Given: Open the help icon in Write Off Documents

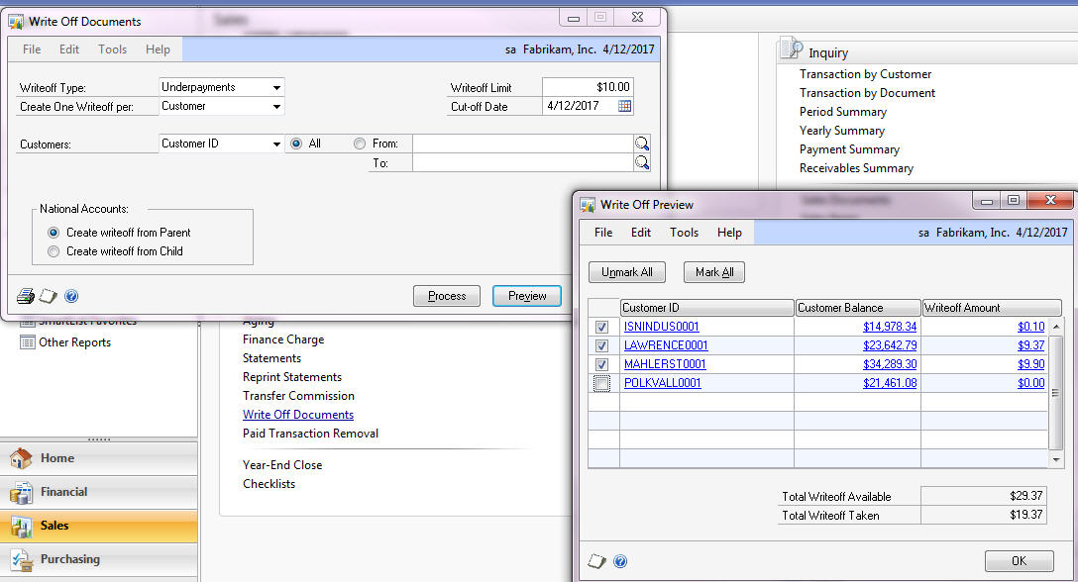Looking at the screenshot, I should (x=71, y=296).
